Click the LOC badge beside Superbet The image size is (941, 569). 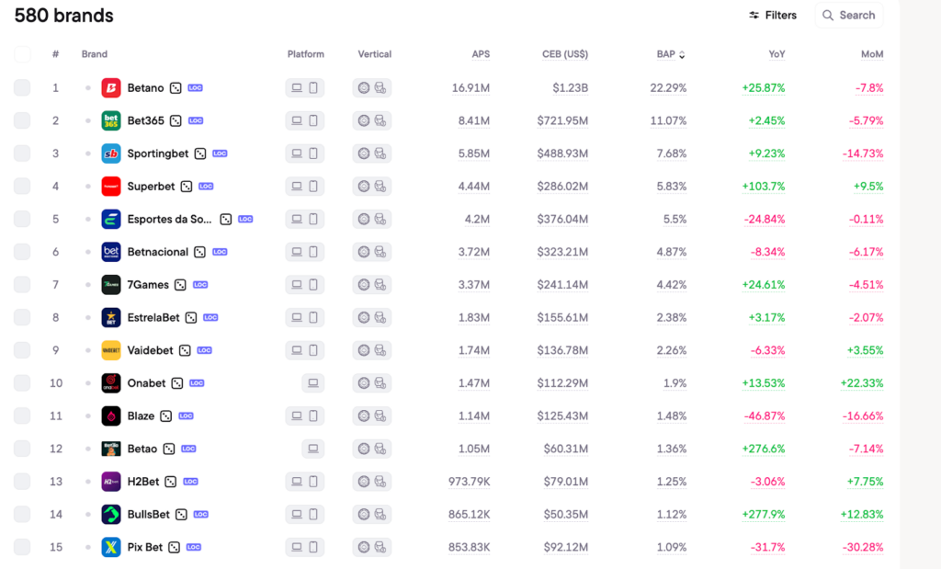click(x=206, y=187)
